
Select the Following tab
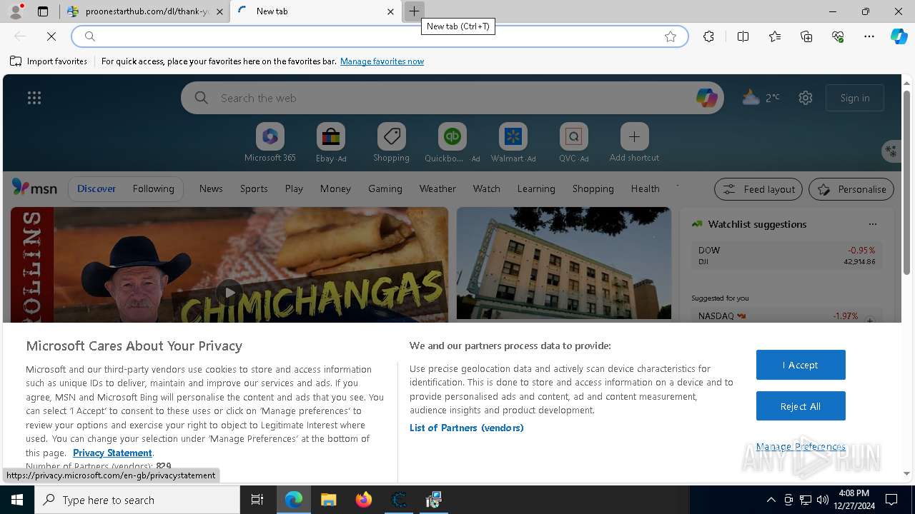[x=153, y=188]
